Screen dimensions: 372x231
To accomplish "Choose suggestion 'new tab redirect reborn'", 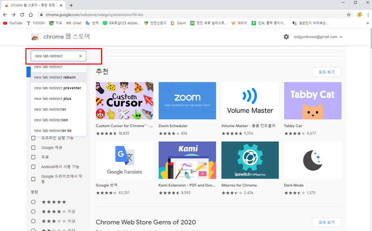I will point(58,77).
